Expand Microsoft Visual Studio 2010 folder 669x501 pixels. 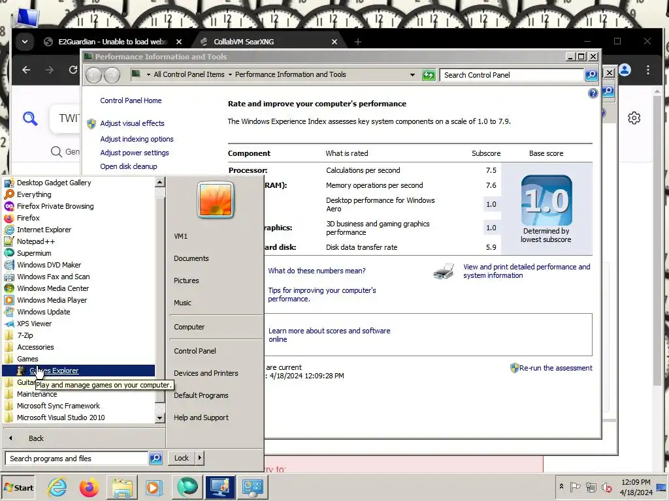click(x=61, y=418)
